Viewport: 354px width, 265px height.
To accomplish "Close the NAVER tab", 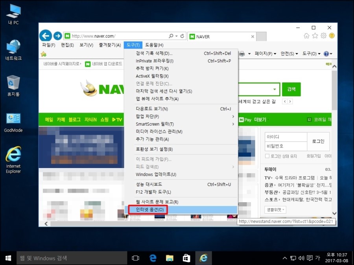I will coord(253,37).
